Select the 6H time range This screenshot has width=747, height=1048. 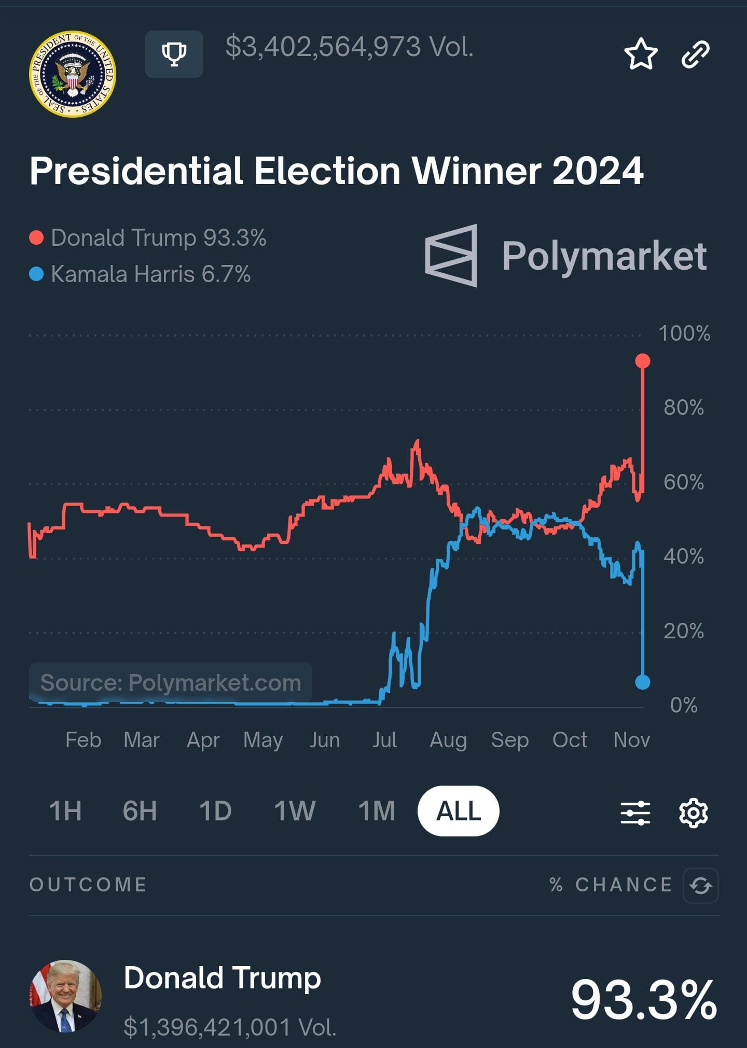140,811
